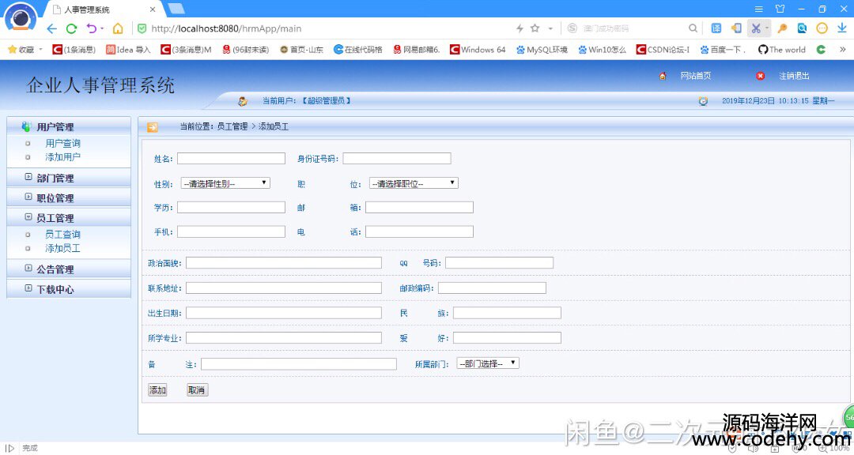This screenshot has width=854, height=455.
Task: Click the key password manager icon
Action: click(782, 28)
